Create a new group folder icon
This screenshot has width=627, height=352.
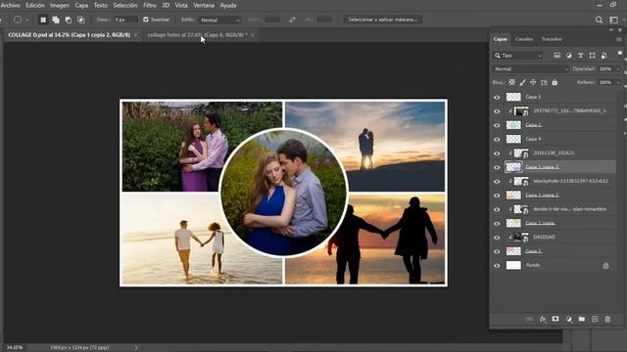[582, 319]
